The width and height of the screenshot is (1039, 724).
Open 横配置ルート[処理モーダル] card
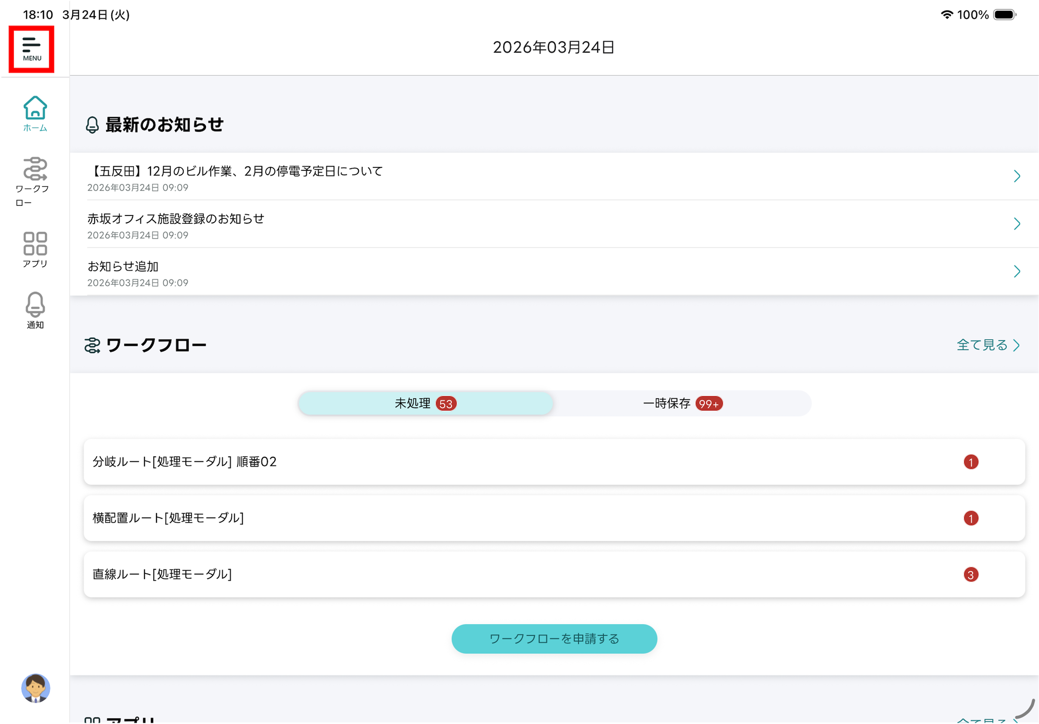click(x=554, y=518)
